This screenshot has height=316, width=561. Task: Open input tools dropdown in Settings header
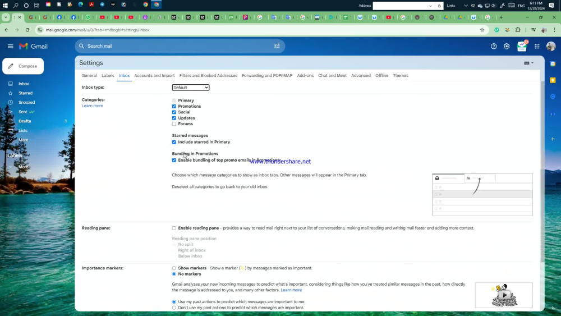pyautogui.click(x=528, y=63)
